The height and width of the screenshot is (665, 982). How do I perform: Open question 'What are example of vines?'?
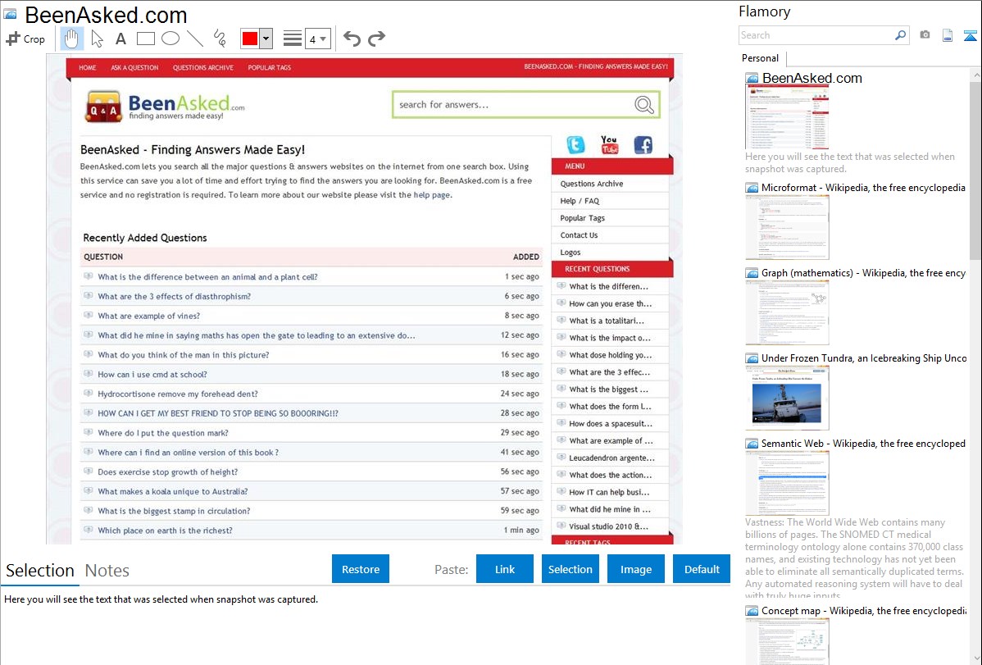(x=149, y=316)
